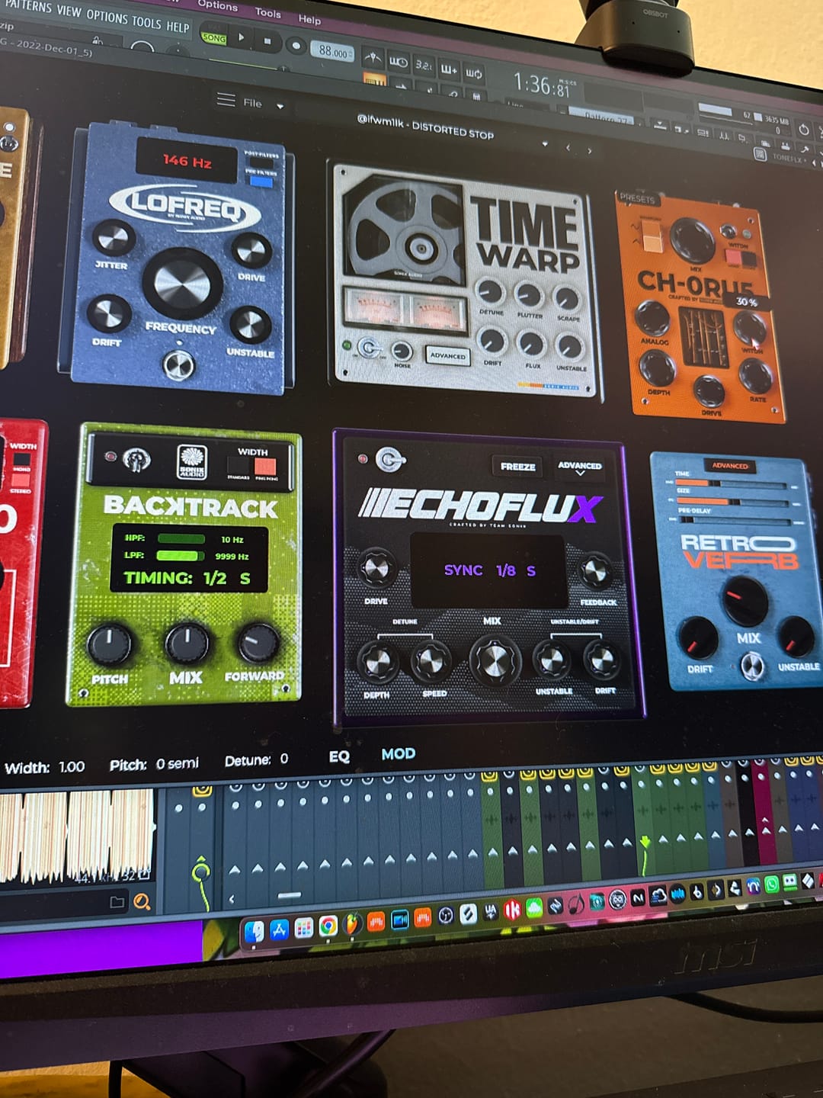Change Echoflux Sync 1/8 S value
The image size is (823, 1098).
coord(489,570)
